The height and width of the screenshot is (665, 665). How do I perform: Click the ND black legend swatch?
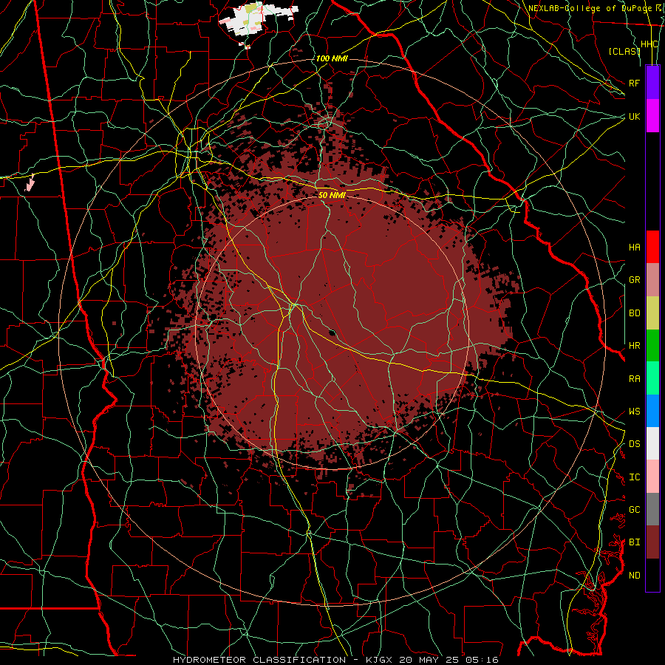652,575
